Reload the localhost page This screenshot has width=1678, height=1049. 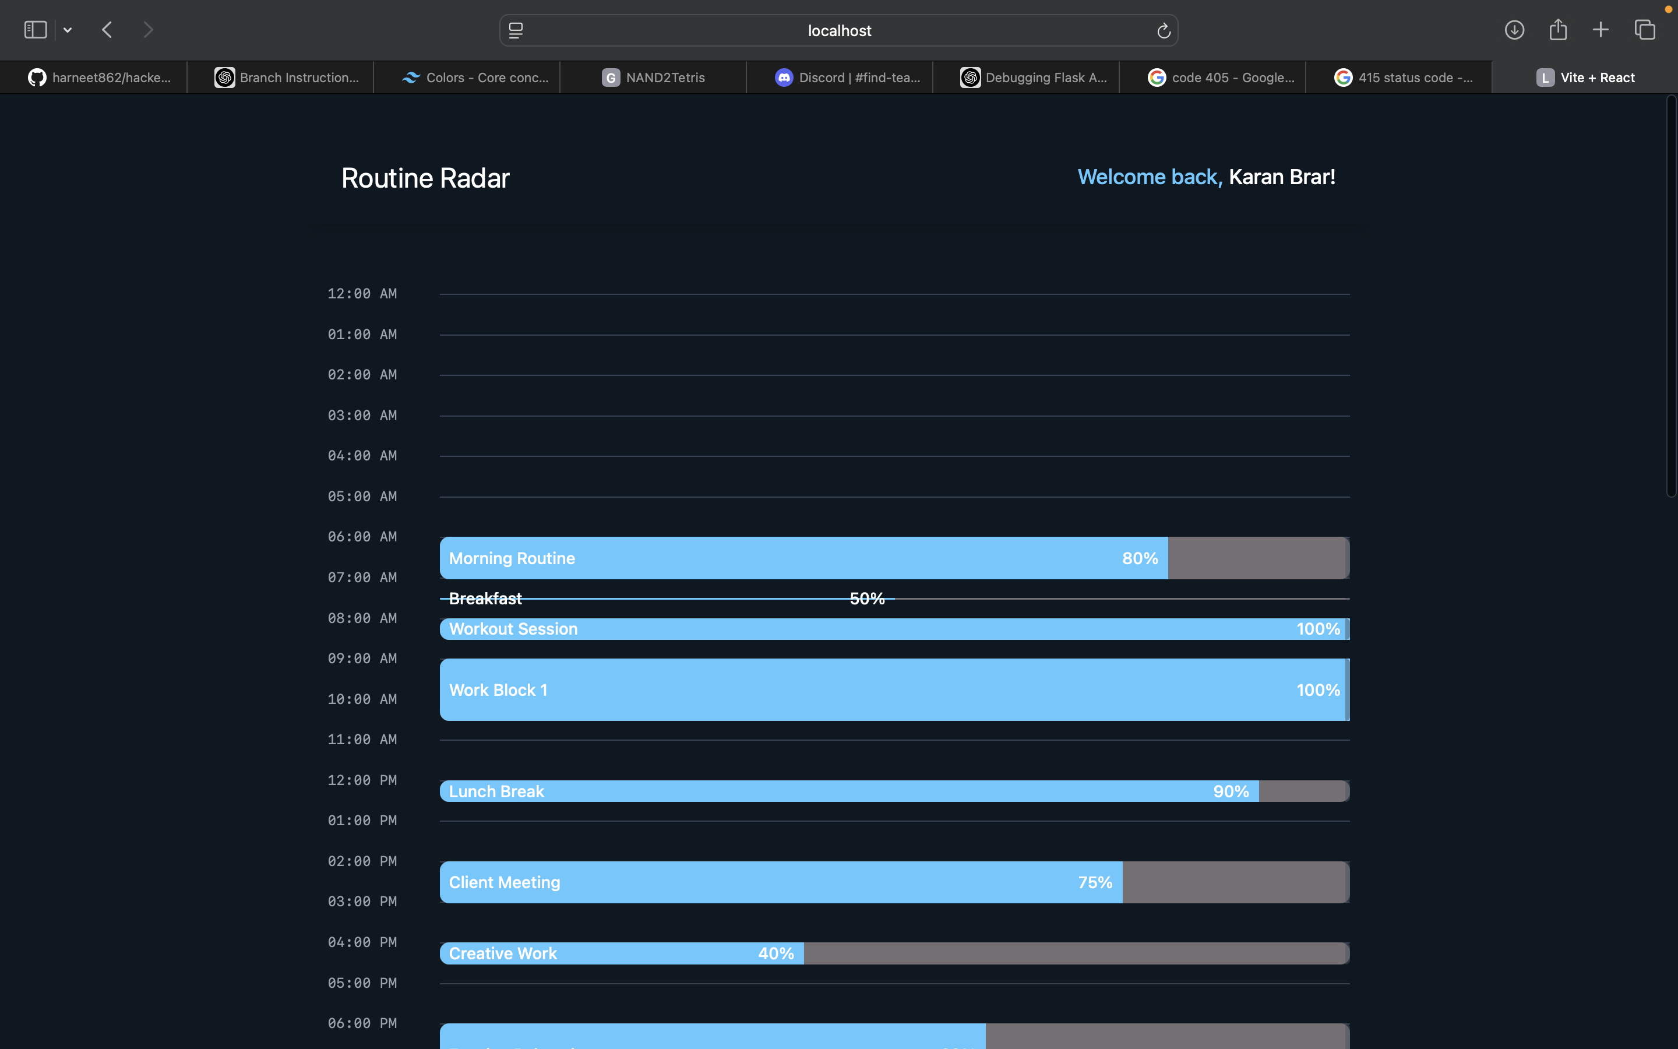[x=1164, y=30]
